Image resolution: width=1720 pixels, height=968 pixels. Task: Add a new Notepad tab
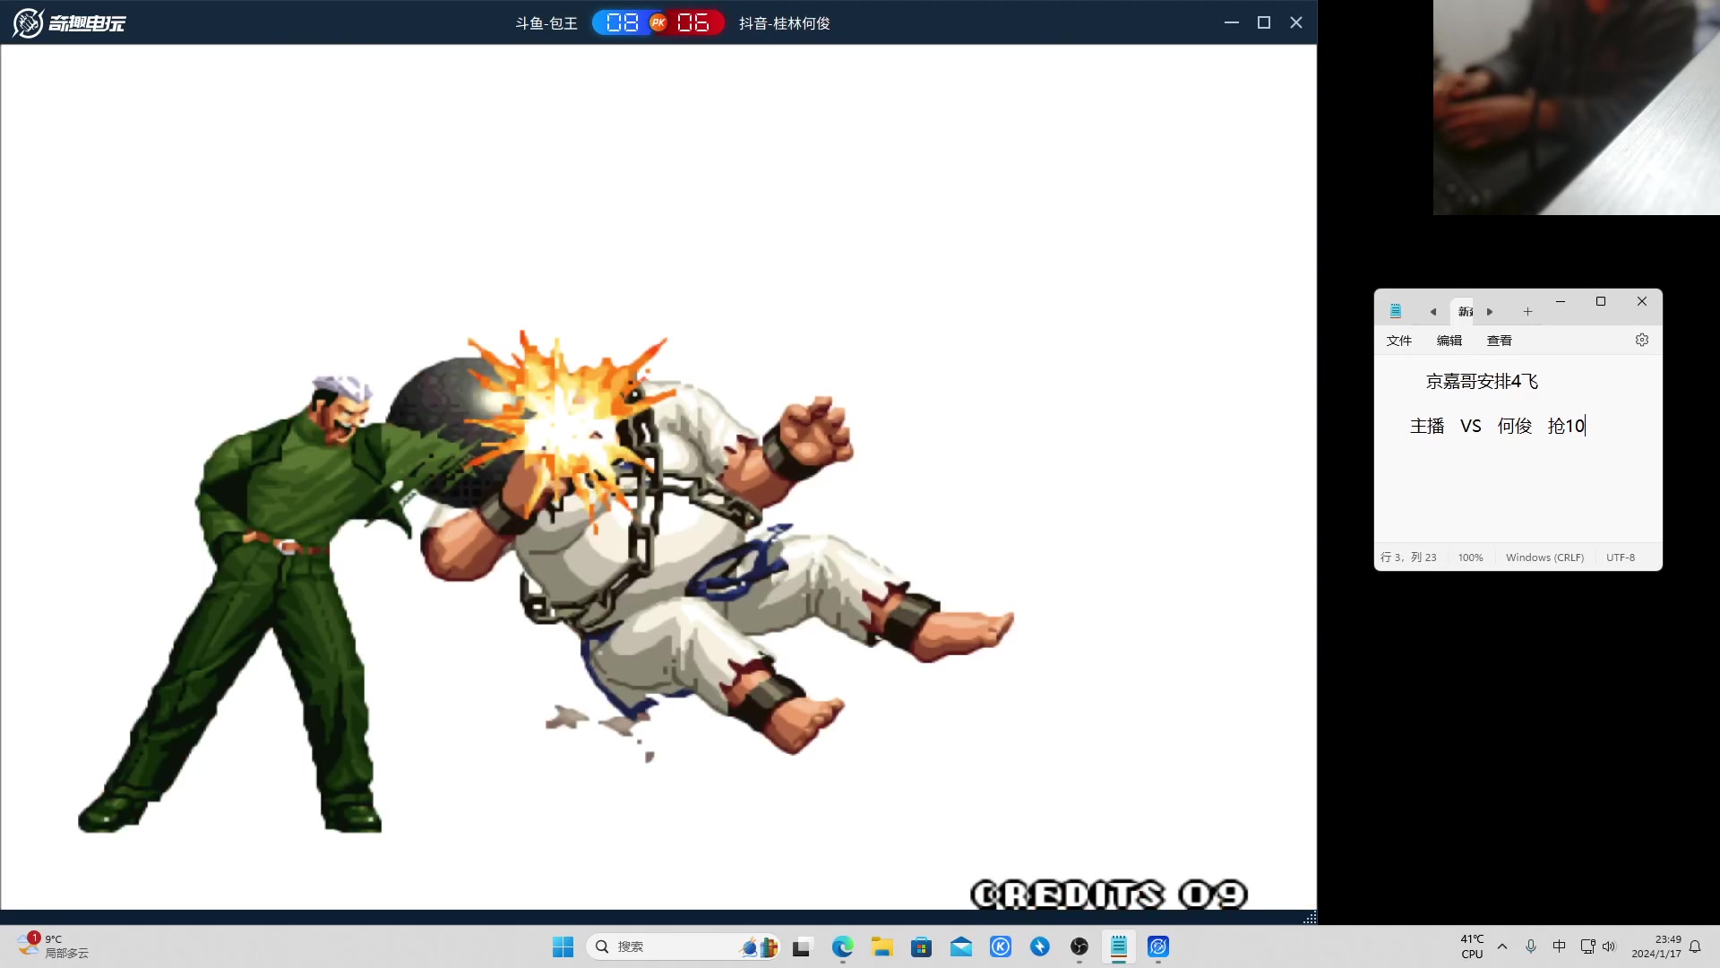point(1527,311)
